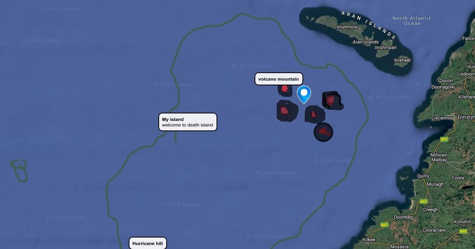Click the N67 road badge near Liscannor

pos(445,139)
